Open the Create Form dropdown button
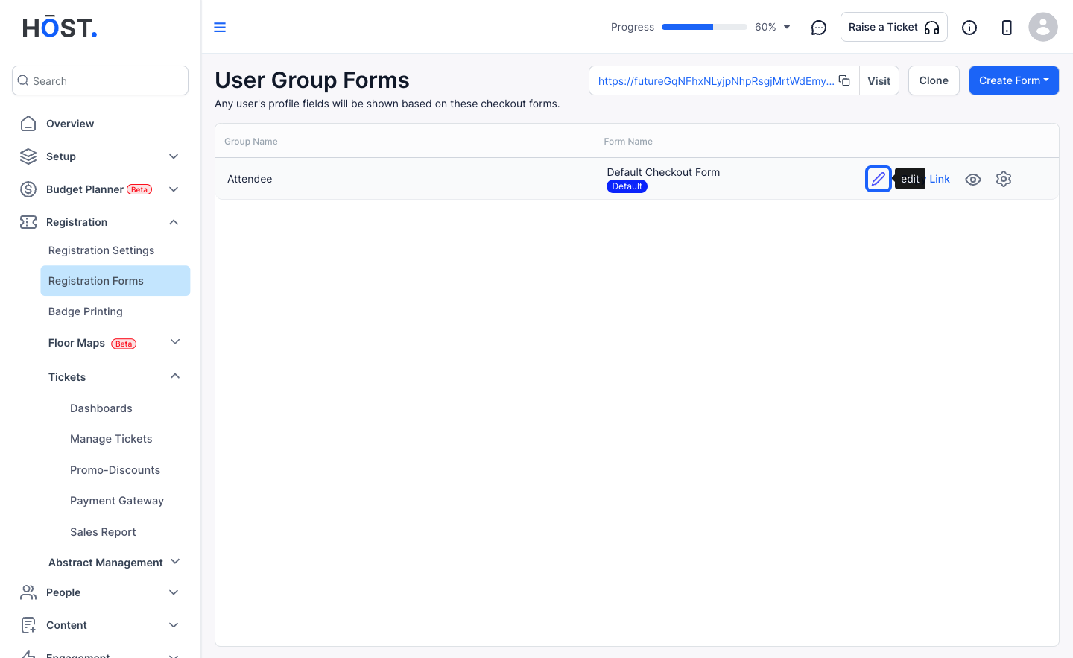 (1013, 80)
